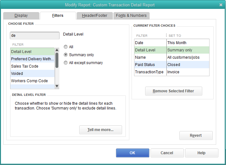The height and width of the screenshot is (165, 226).
Task: Go to Fonts & Numbers tab
Action: 131,16
